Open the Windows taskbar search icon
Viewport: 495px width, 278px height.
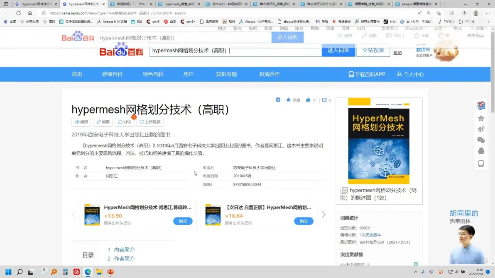(20, 272)
